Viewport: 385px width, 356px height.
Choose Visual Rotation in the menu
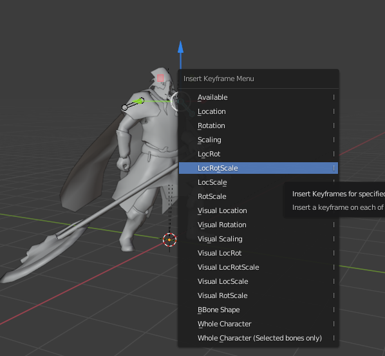pos(258,225)
